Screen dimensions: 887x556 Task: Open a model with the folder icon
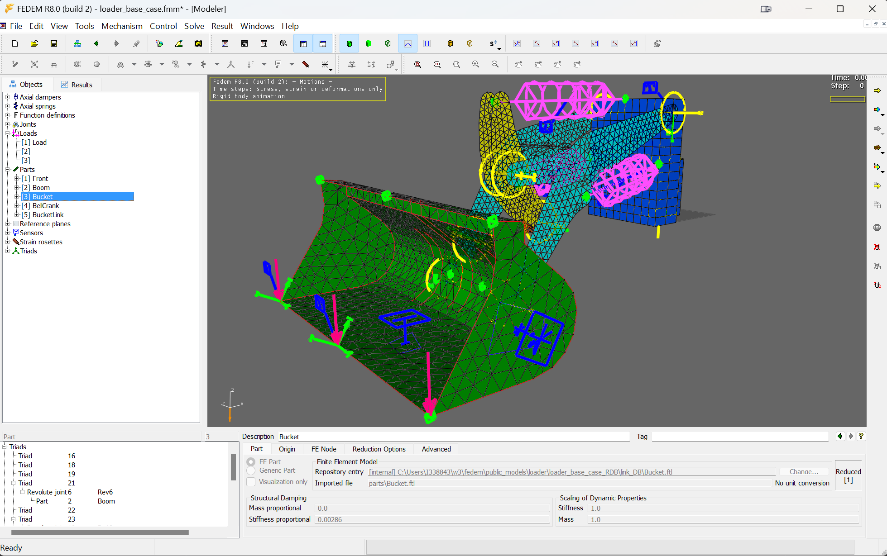[34, 43]
